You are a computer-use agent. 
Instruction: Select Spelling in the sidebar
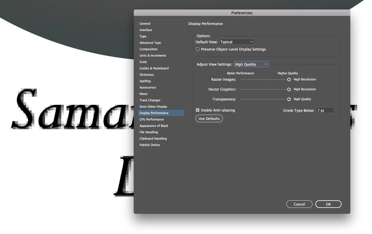click(161, 81)
